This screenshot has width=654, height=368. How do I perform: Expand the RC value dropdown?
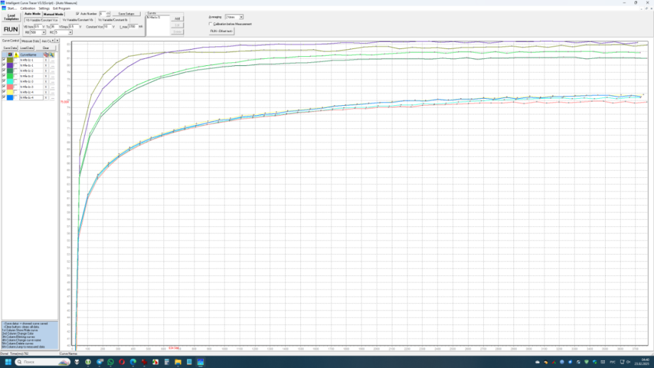pyautogui.click(x=70, y=32)
